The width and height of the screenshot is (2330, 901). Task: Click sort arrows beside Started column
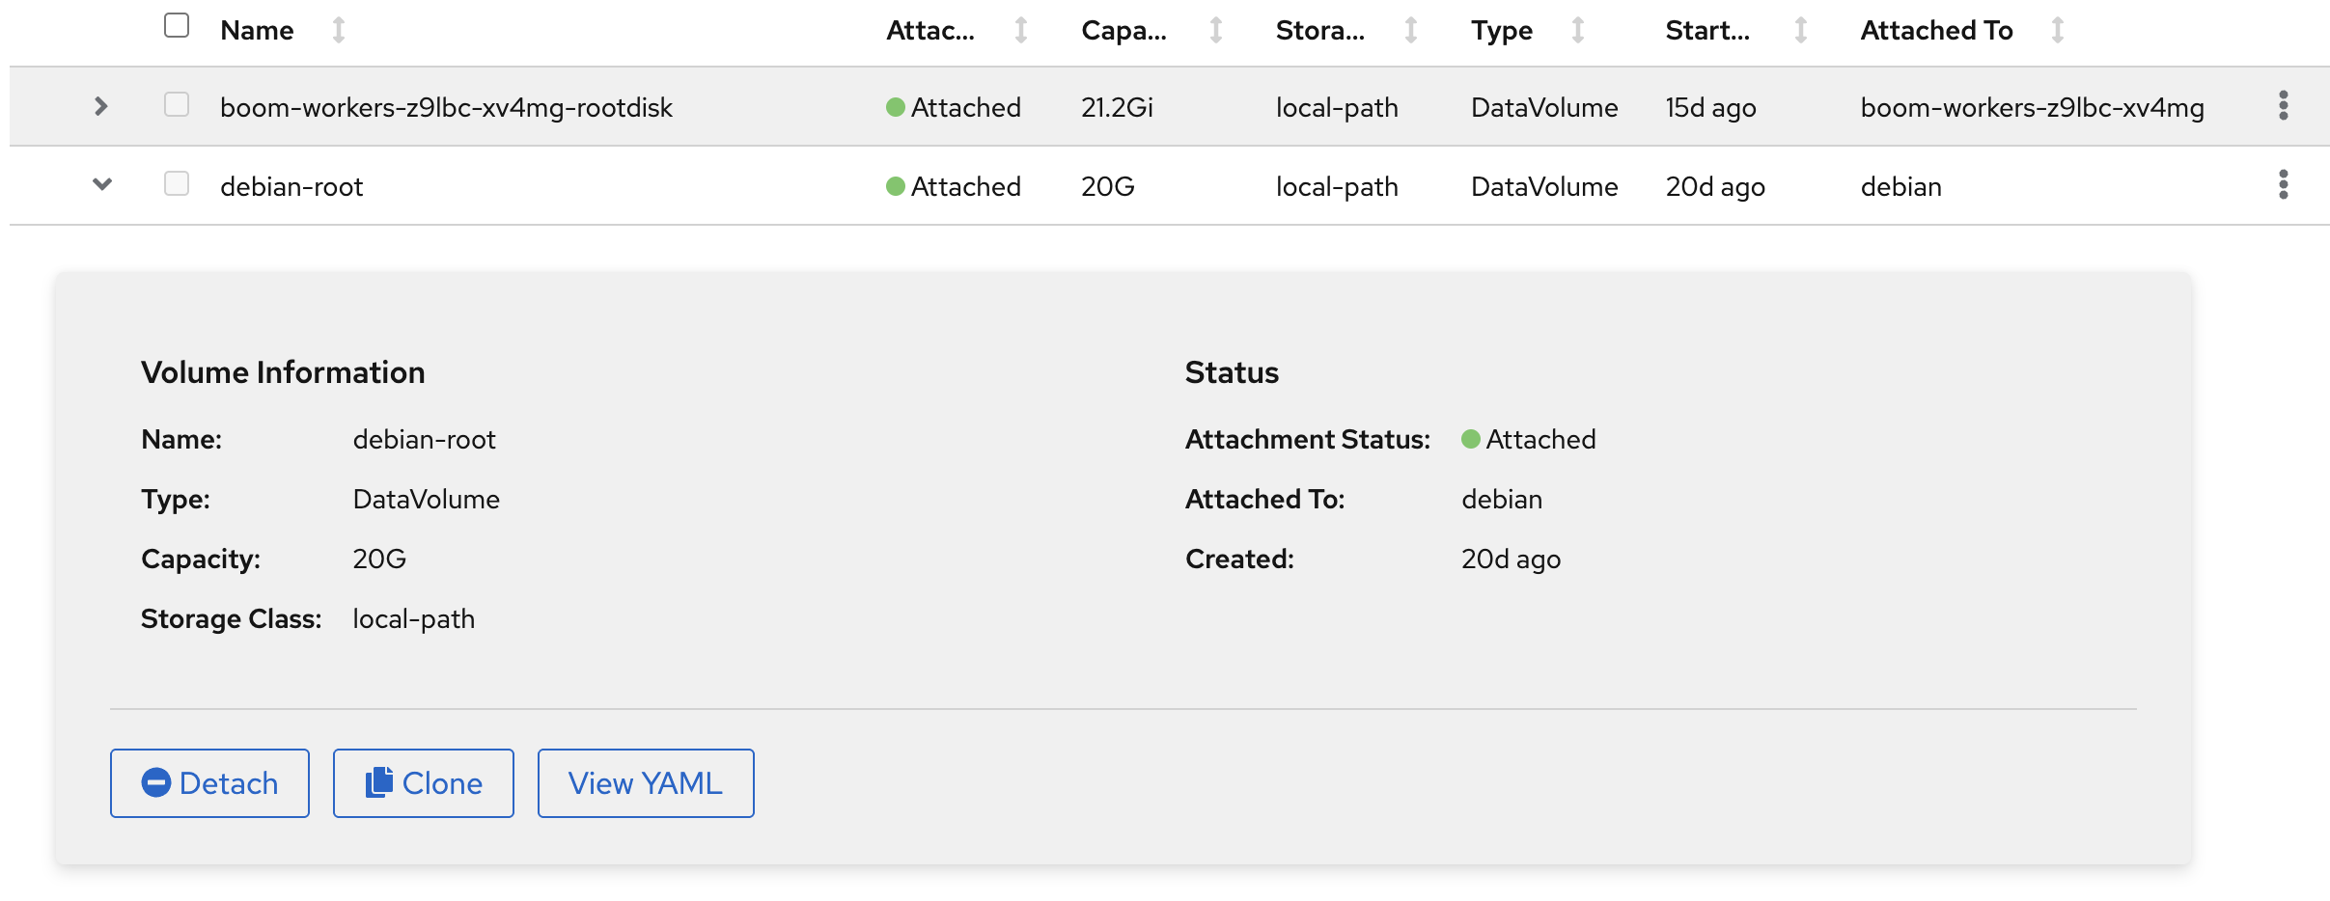pyautogui.click(x=1800, y=31)
